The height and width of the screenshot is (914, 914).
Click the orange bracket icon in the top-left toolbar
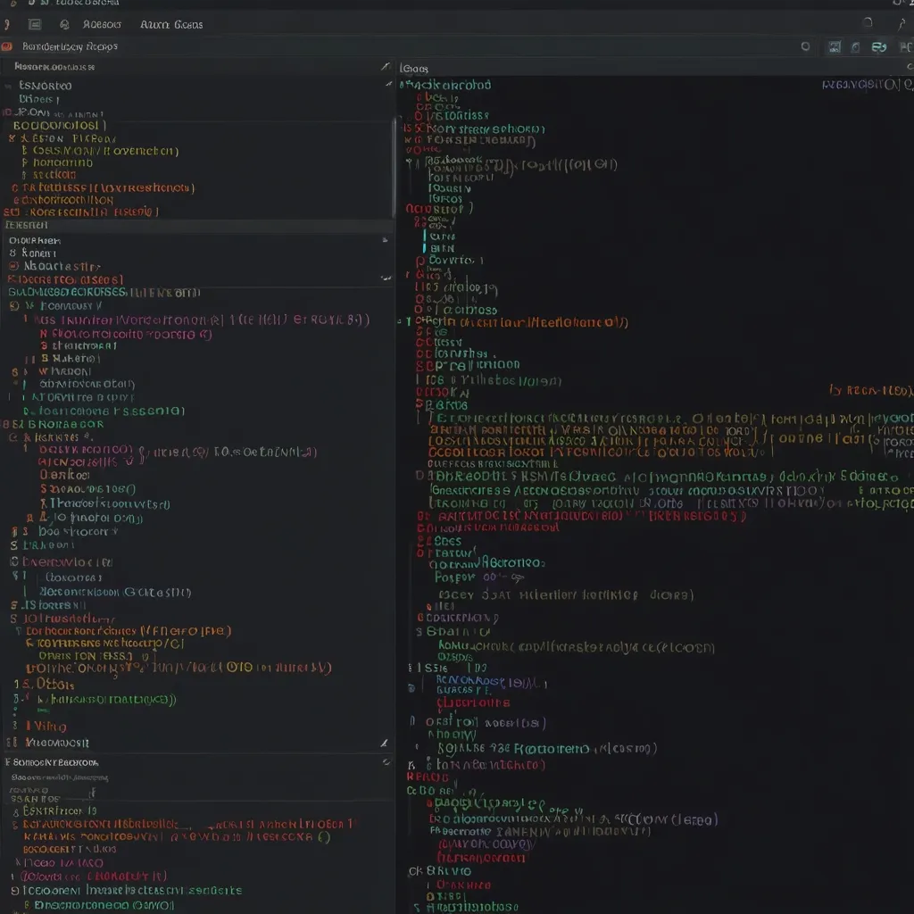coord(7,25)
